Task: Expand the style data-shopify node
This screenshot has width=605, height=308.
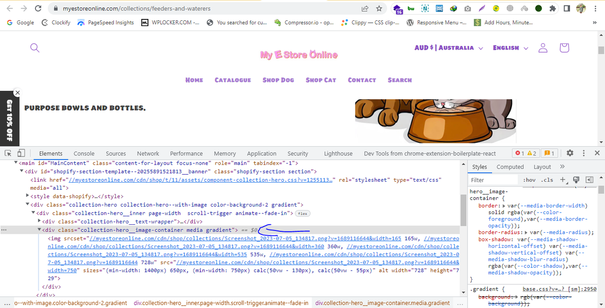Action: (x=28, y=196)
